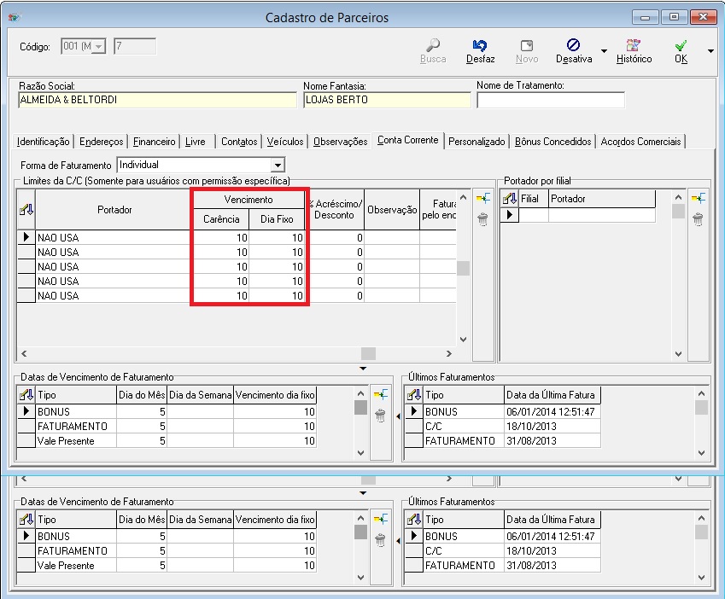Image resolution: width=725 pixels, height=599 pixels.
Task: Confirm with the green OK checkmark
Action: 681,45
